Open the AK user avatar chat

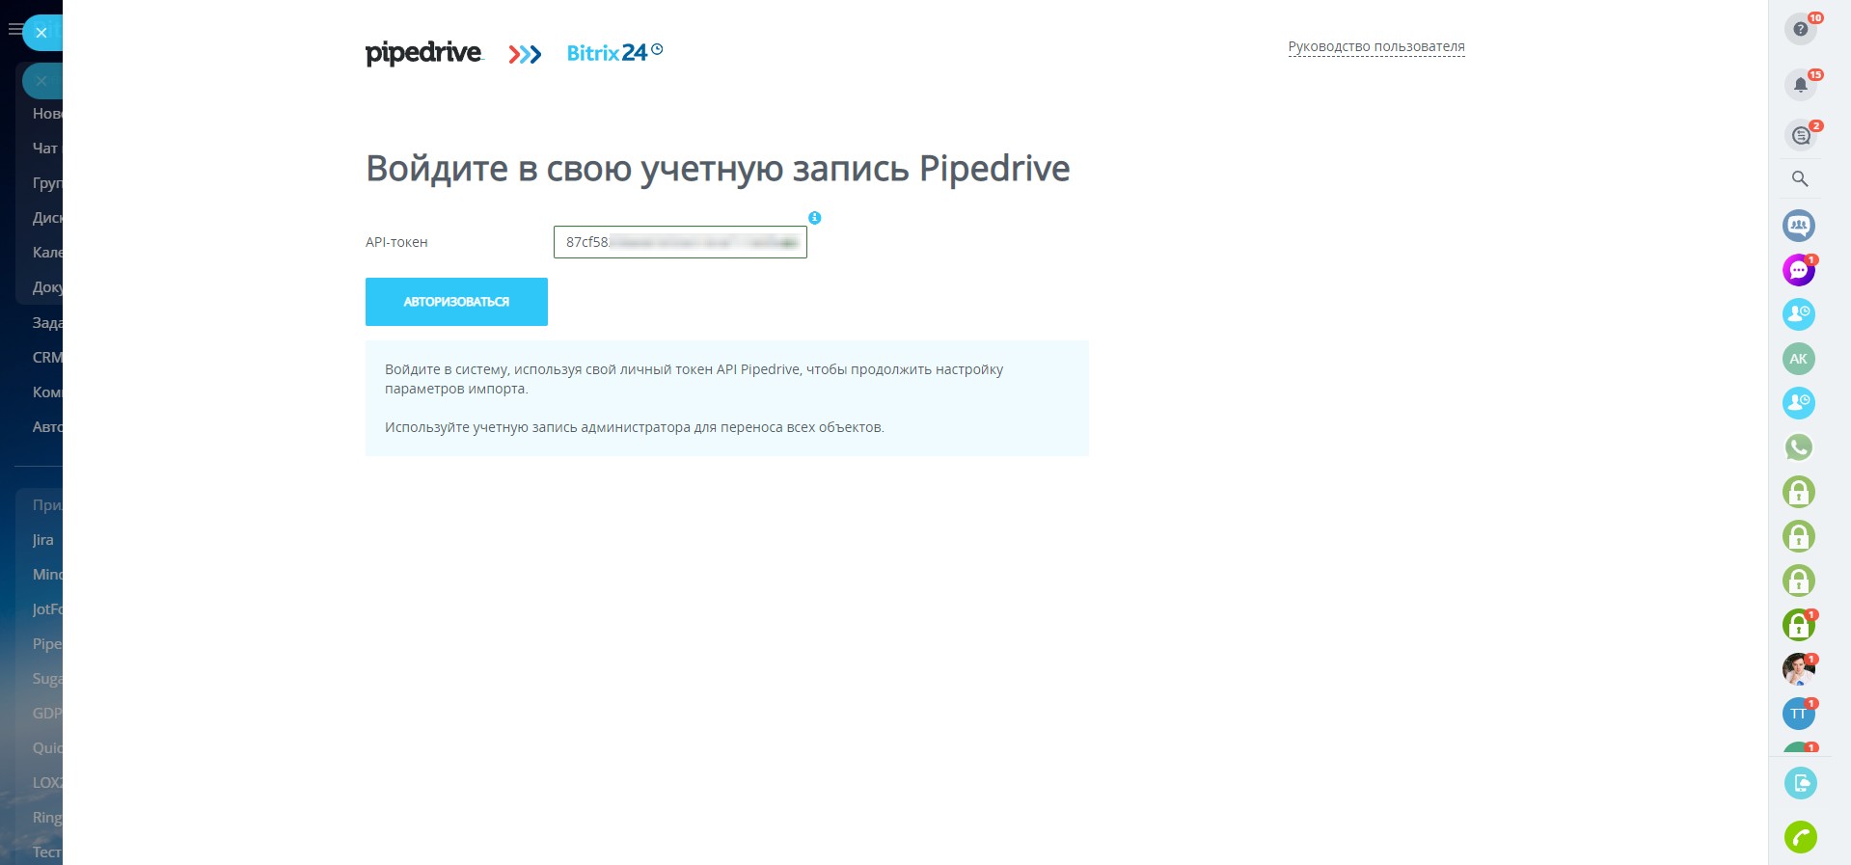[1799, 359]
